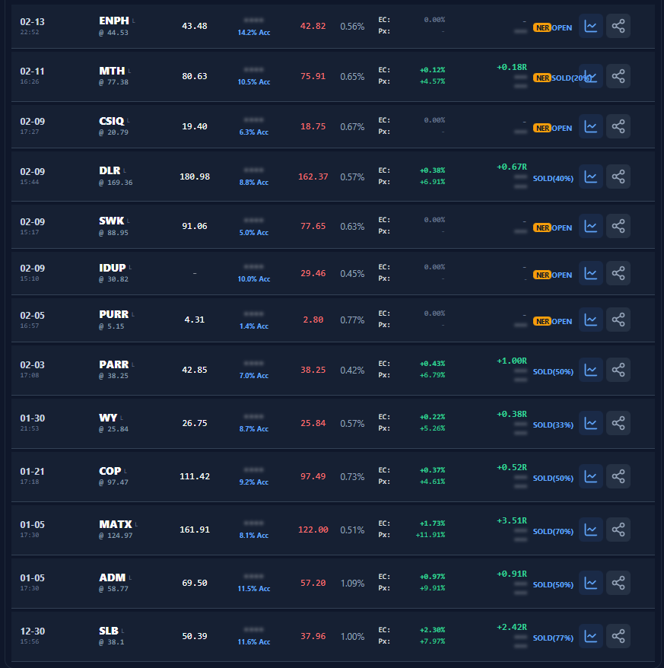Open the chart icon for WY row
Image resolution: width=664 pixels, height=668 pixels.
pos(590,423)
